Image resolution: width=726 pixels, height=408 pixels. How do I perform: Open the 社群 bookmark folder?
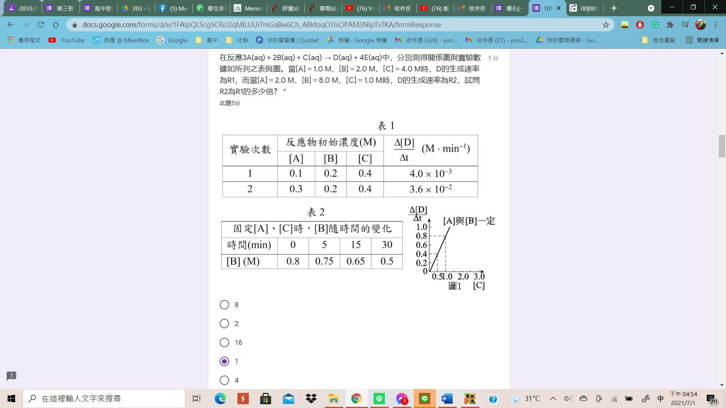point(237,40)
